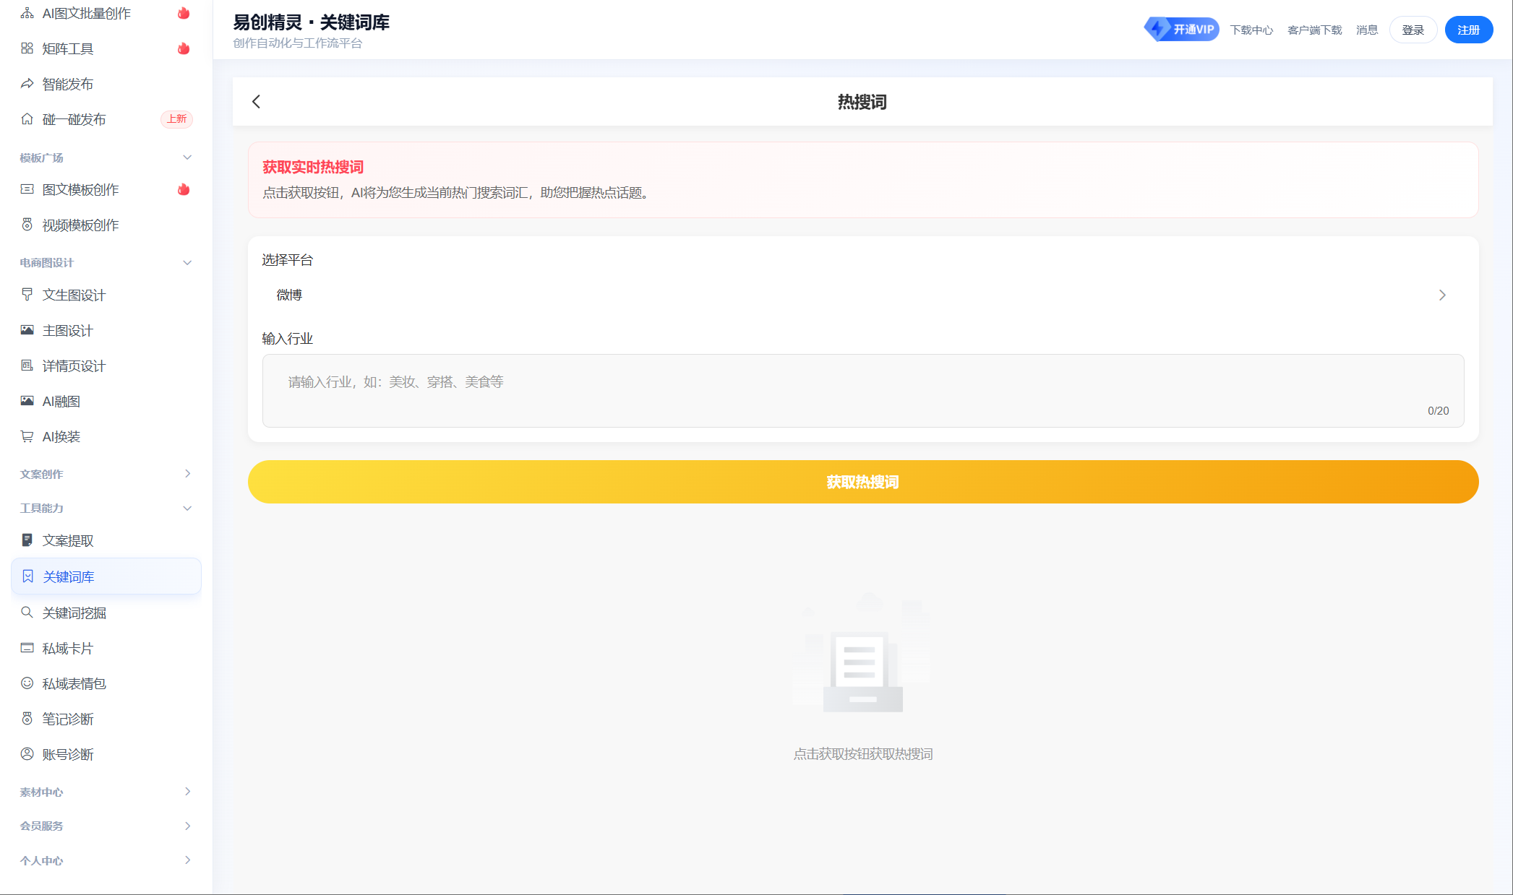The image size is (1513, 895).
Task: Click the 私域表情包 smiley icon
Action: pos(27,683)
